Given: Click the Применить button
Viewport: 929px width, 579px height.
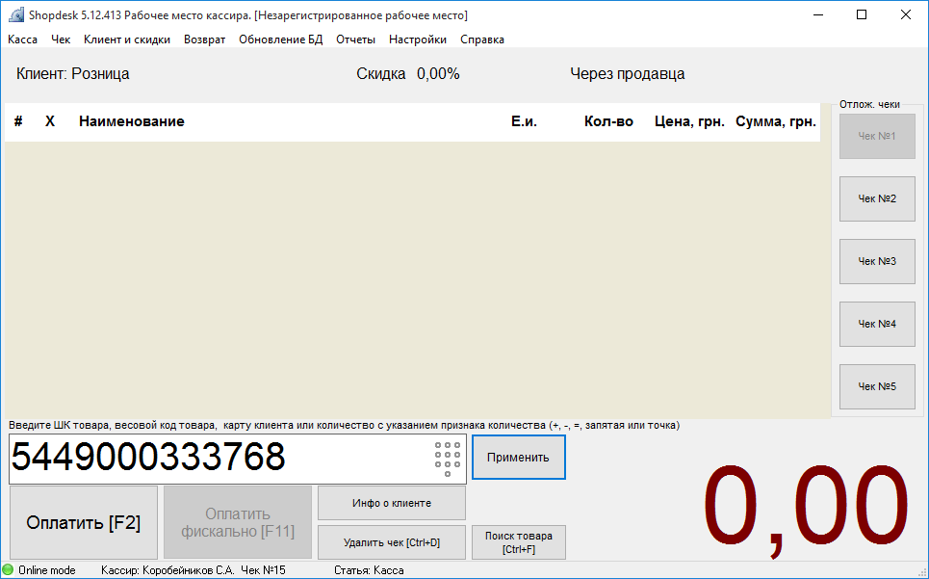Looking at the screenshot, I should [519, 458].
